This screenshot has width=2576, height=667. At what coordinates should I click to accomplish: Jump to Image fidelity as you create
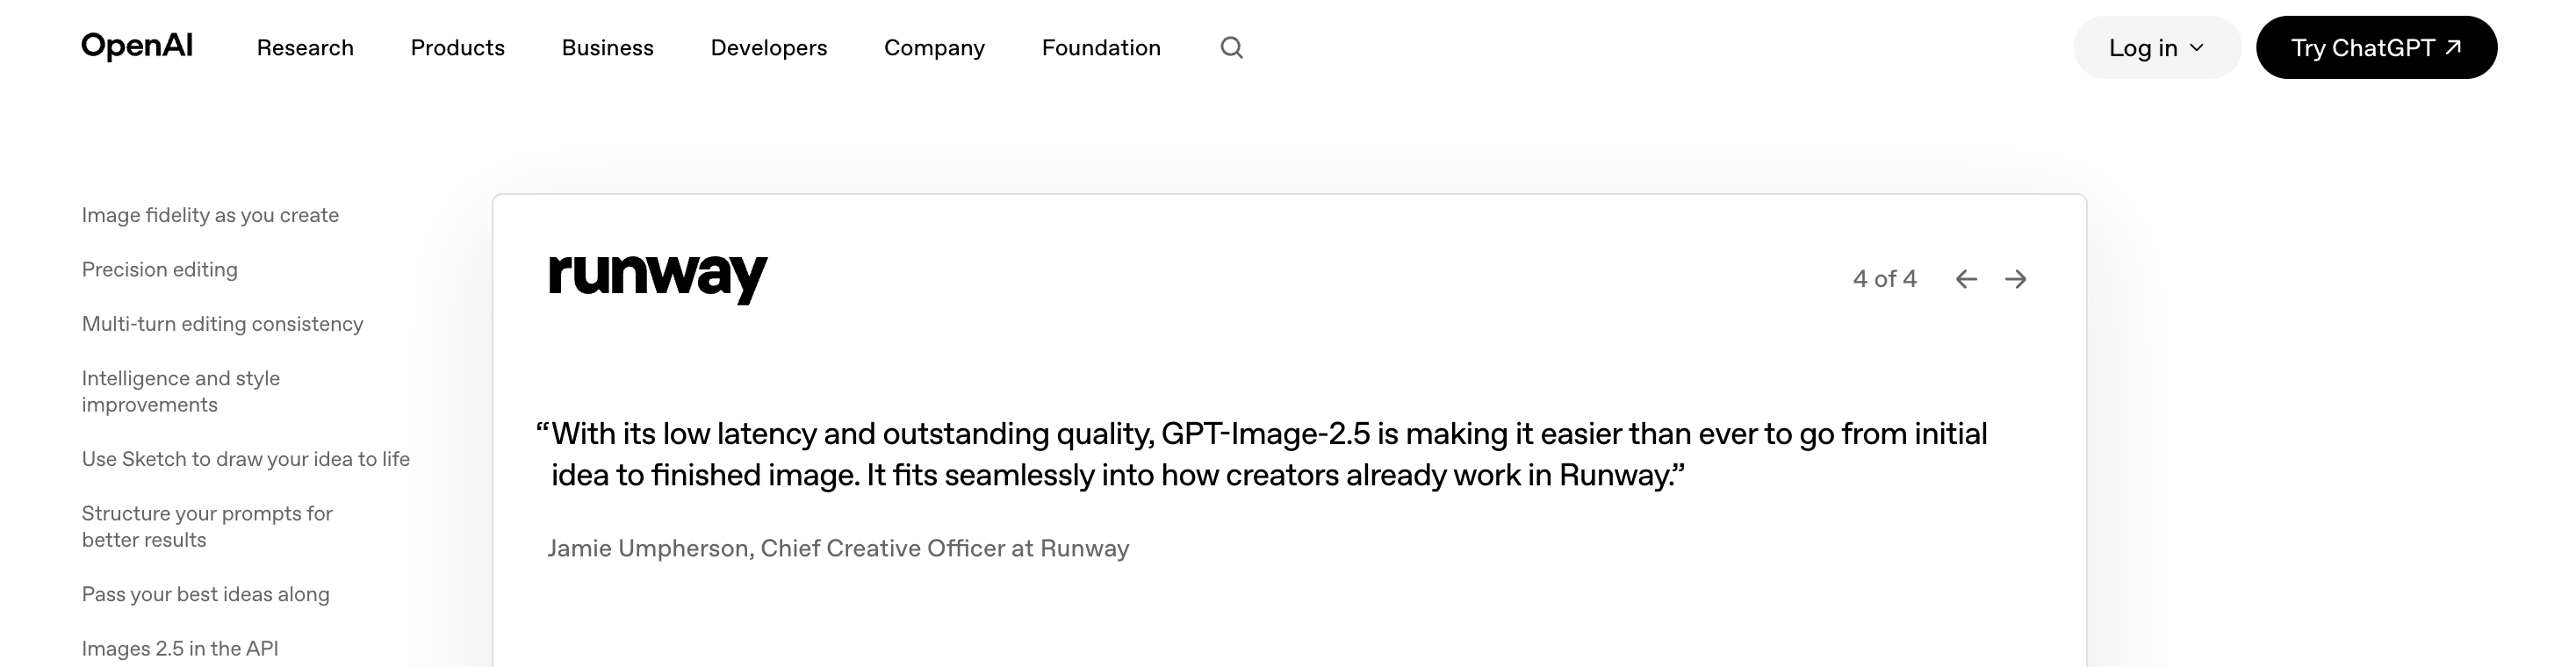[210, 215]
